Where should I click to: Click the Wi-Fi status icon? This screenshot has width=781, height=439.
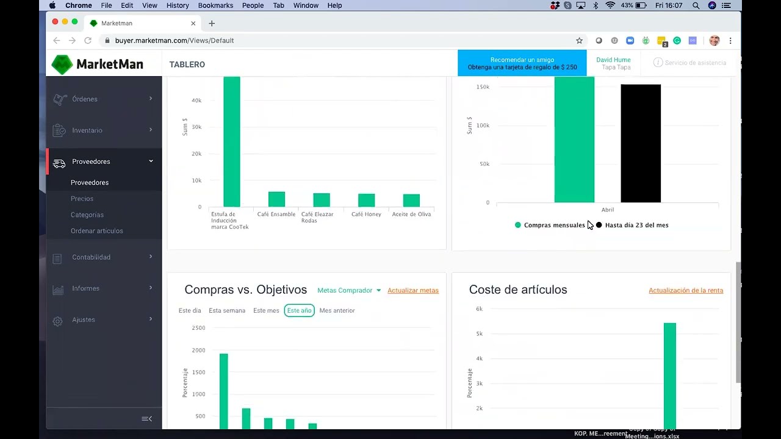[x=610, y=5]
